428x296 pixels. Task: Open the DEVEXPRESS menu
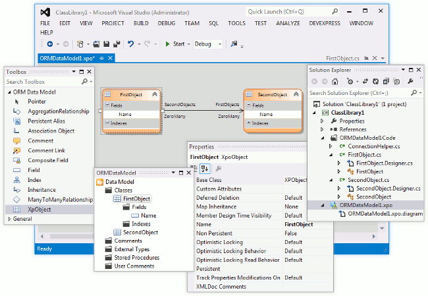point(325,23)
